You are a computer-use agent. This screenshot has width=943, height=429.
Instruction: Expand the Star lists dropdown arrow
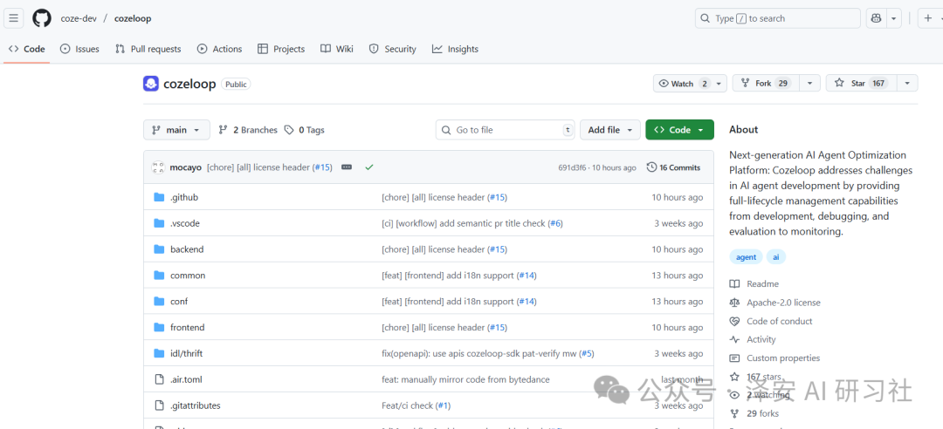907,84
